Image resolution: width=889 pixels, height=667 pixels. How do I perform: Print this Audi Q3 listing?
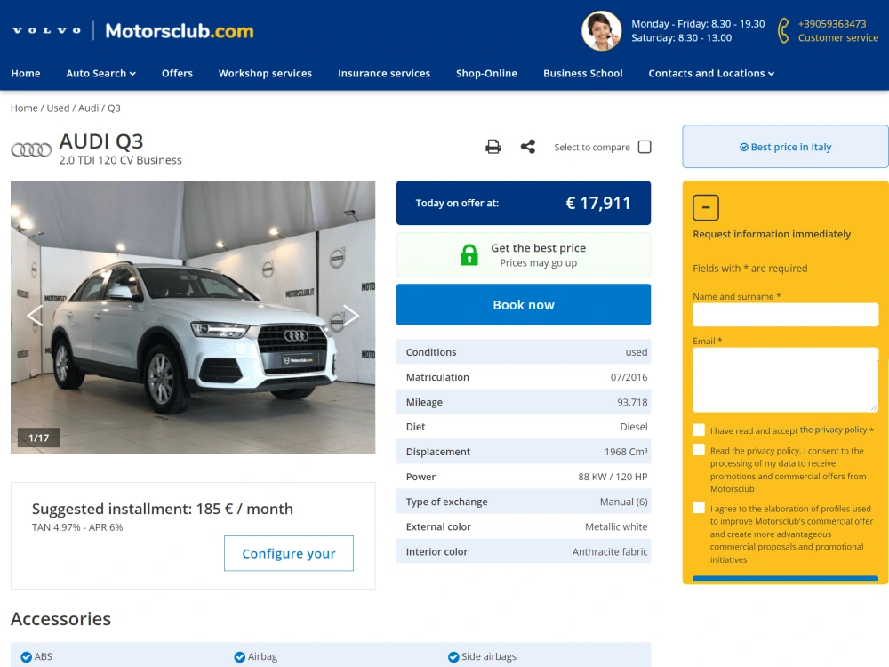(493, 147)
